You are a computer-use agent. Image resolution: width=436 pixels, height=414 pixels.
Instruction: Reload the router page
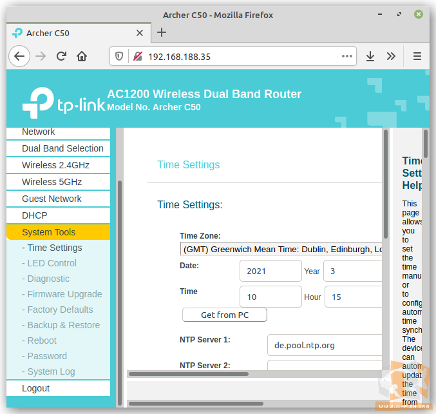coord(61,57)
